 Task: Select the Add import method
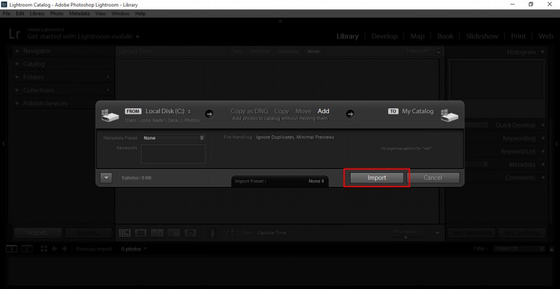click(324, 111)
